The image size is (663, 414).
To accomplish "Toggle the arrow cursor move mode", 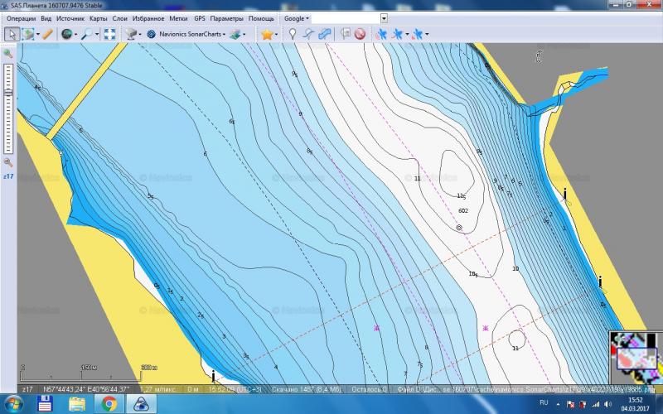I will 12,35.
